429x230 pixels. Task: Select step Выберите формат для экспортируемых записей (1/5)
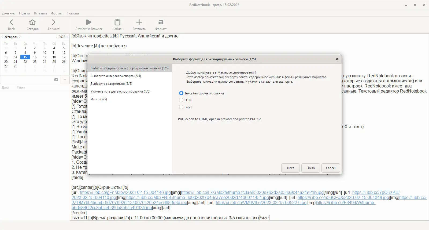(x=130, y=68)
